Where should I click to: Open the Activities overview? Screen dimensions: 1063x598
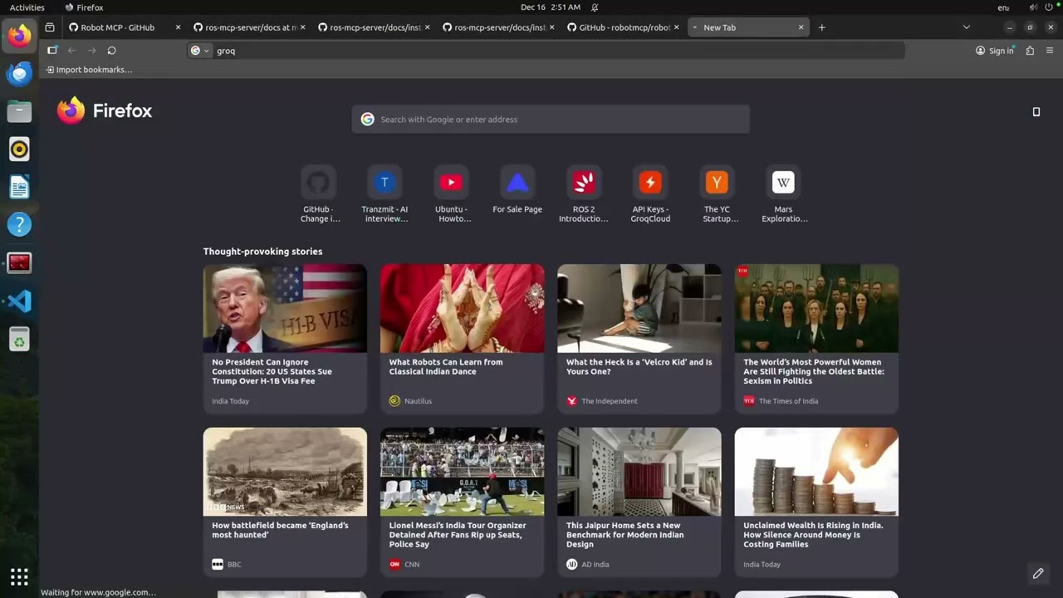[x=27, y=7]
